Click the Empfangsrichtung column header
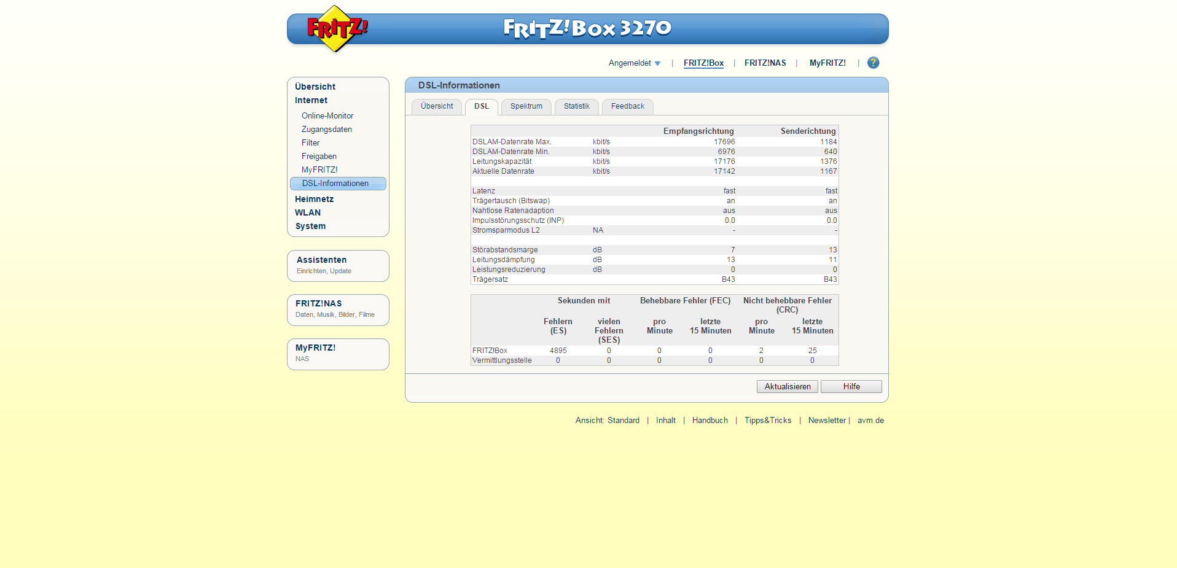Image resolution: width=1177 pixels, height=568 pixels. (x=698, y=131)
